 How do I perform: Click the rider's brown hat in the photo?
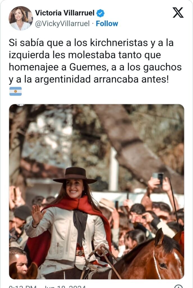tap(75, 175)
